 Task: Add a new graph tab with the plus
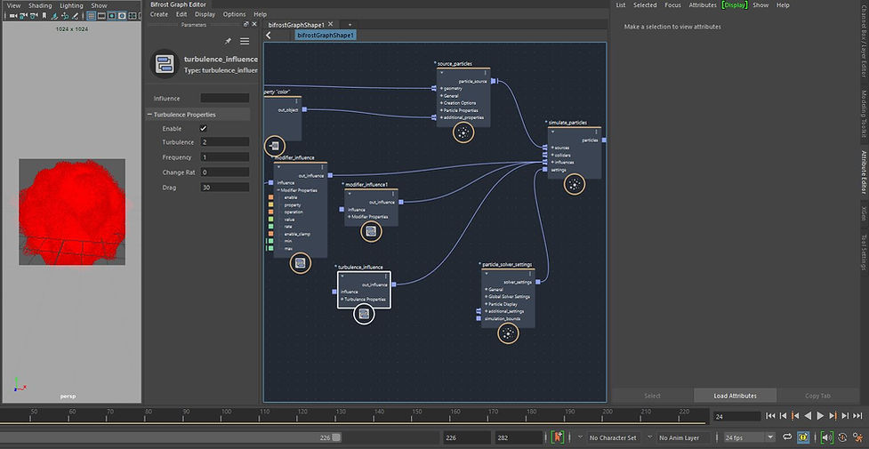pyautogui.click(x=350, y=25)
